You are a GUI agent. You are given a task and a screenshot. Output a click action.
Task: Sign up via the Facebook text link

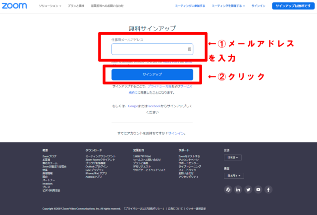click(x=154, y=106)
